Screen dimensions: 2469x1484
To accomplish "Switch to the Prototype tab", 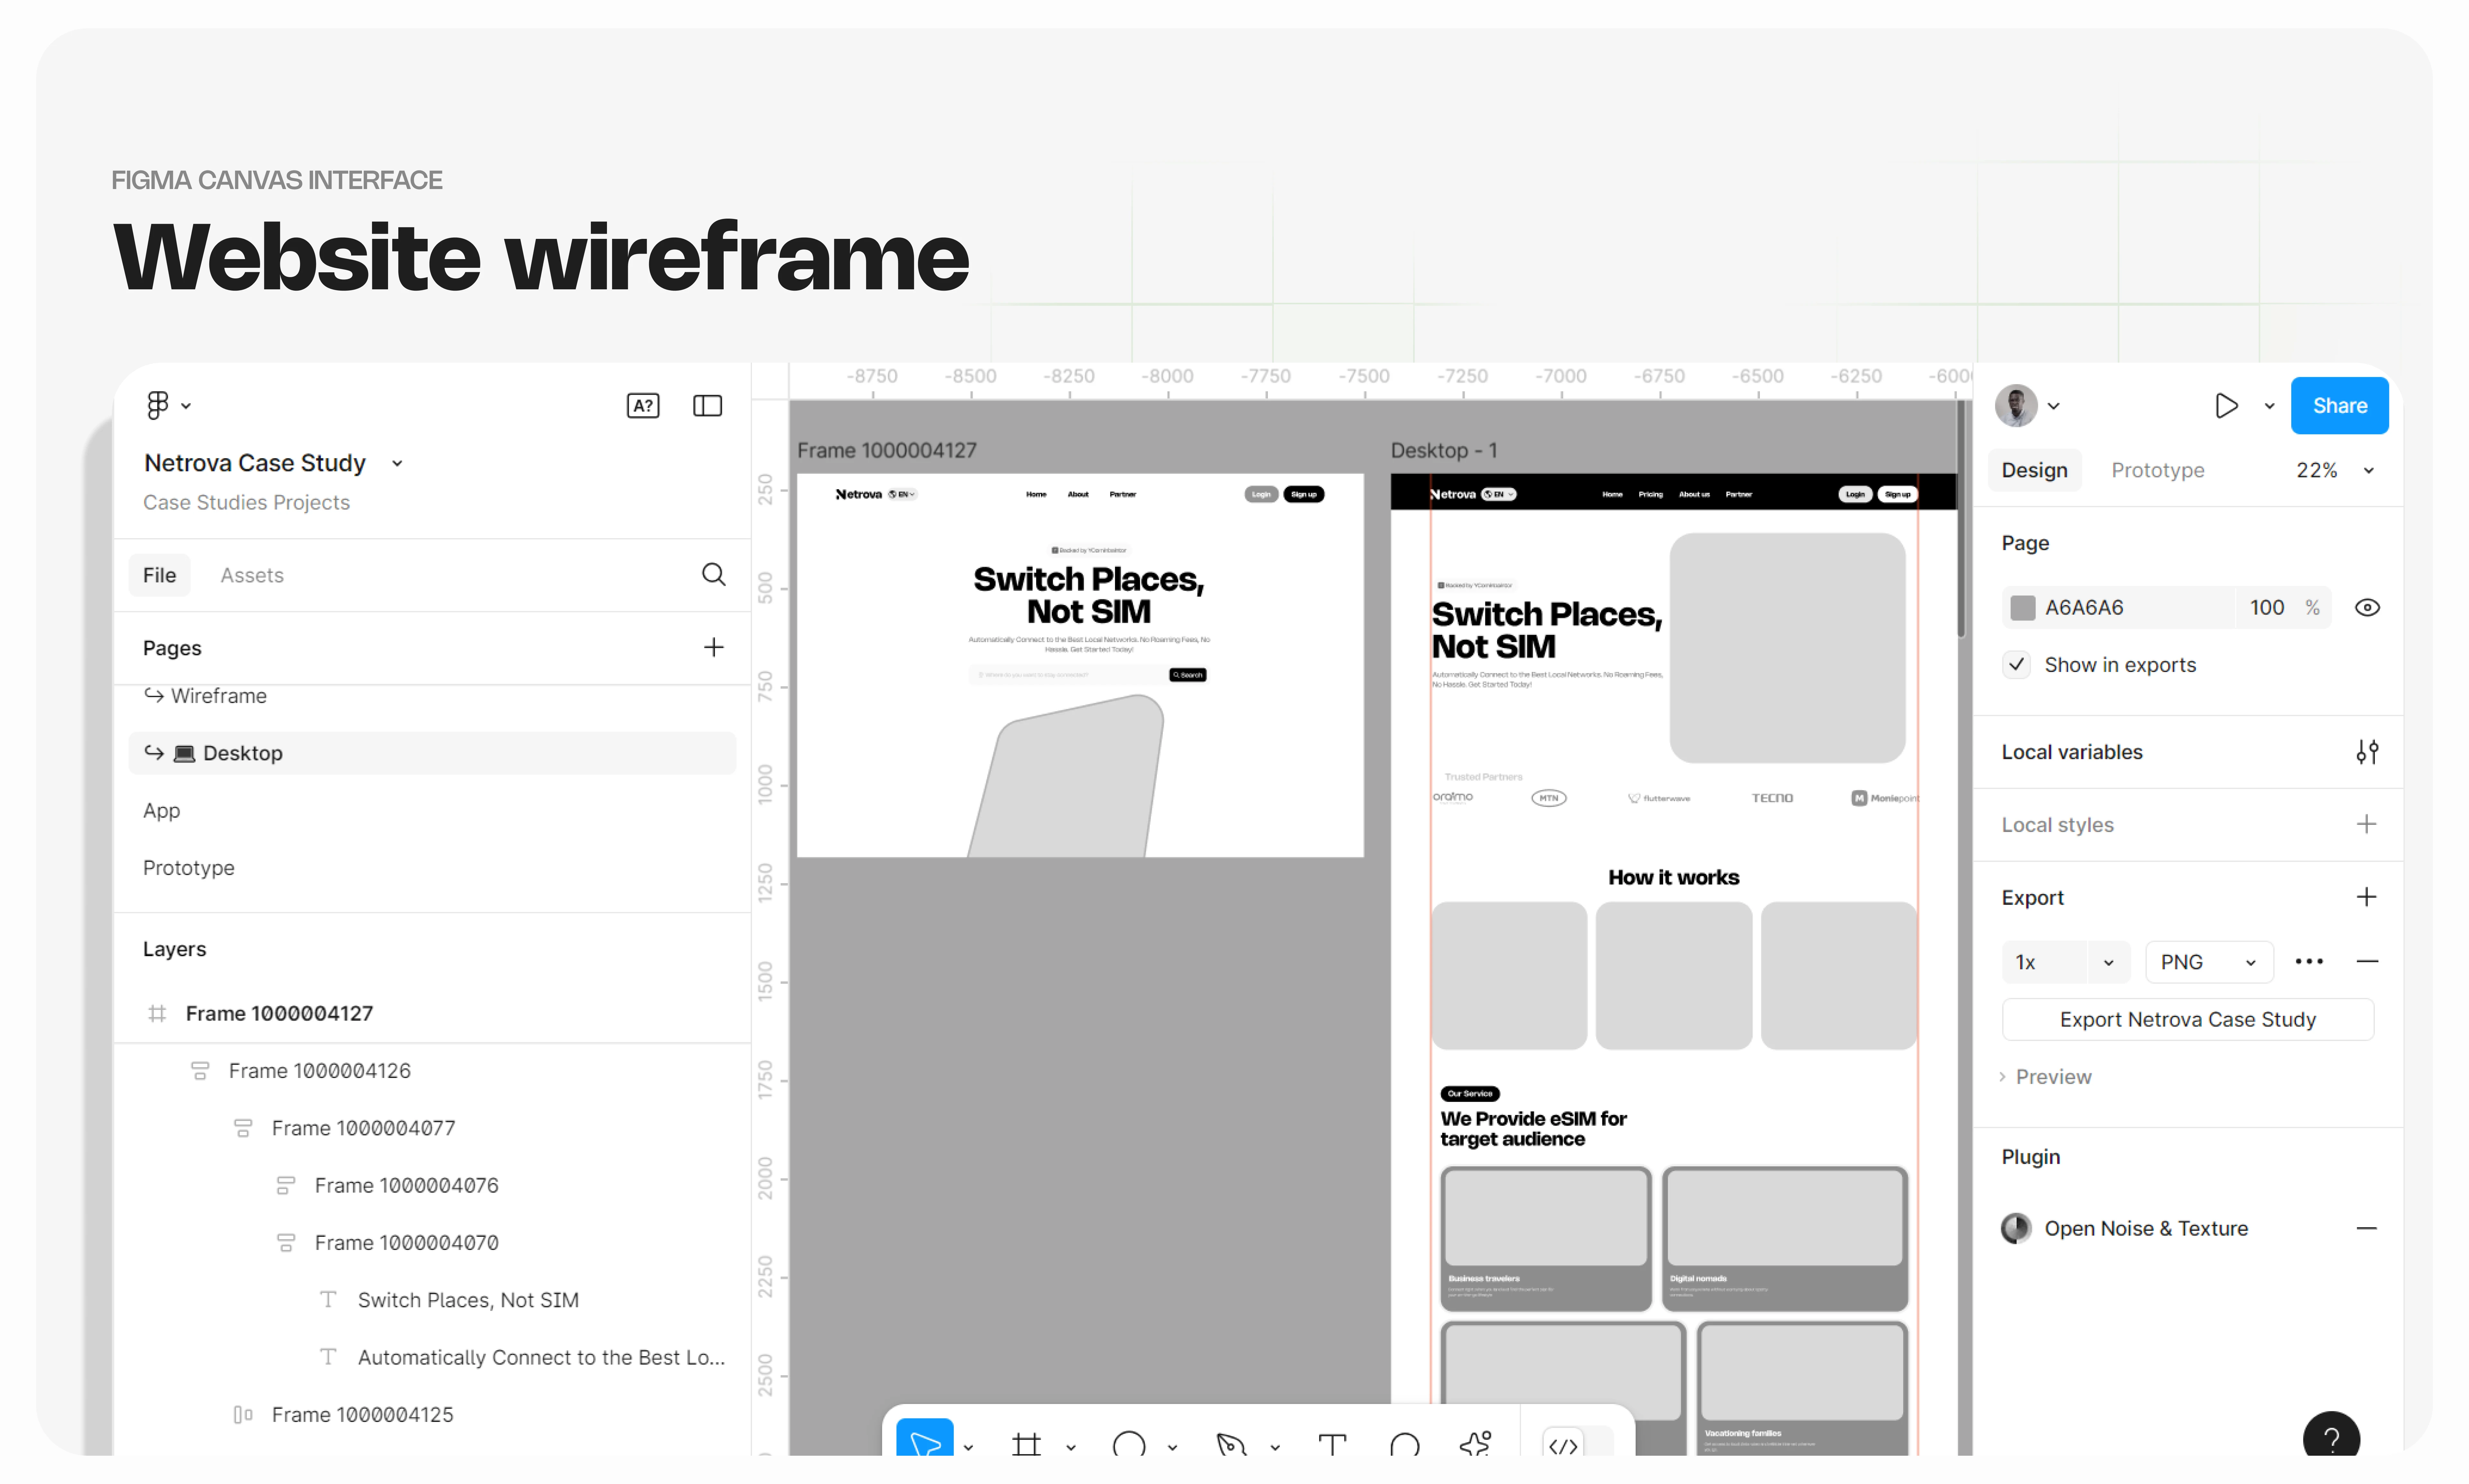I will click(x=2157, y=470).
